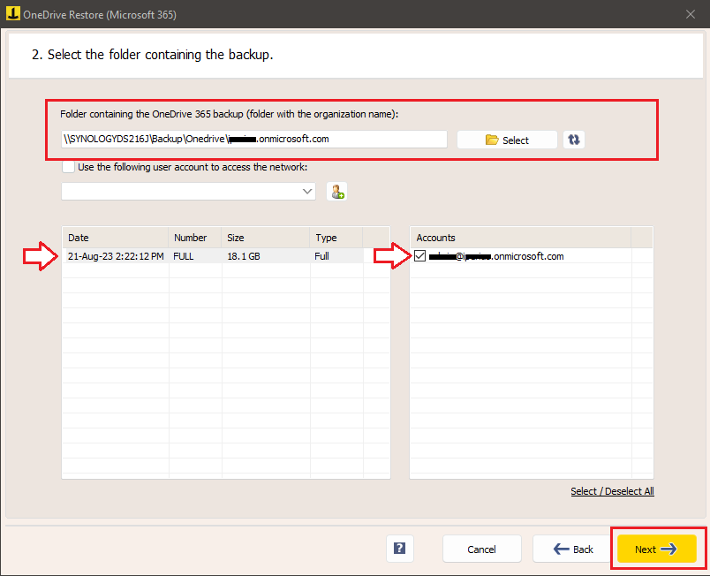Screen dimensions: 710x576
Task: Click the Size column header
Action: click(x=265, y=238)
